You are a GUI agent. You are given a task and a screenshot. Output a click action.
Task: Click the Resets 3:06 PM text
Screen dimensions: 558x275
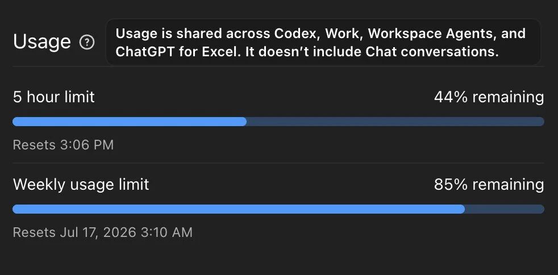pyautogui.click(x=63, y=145)
